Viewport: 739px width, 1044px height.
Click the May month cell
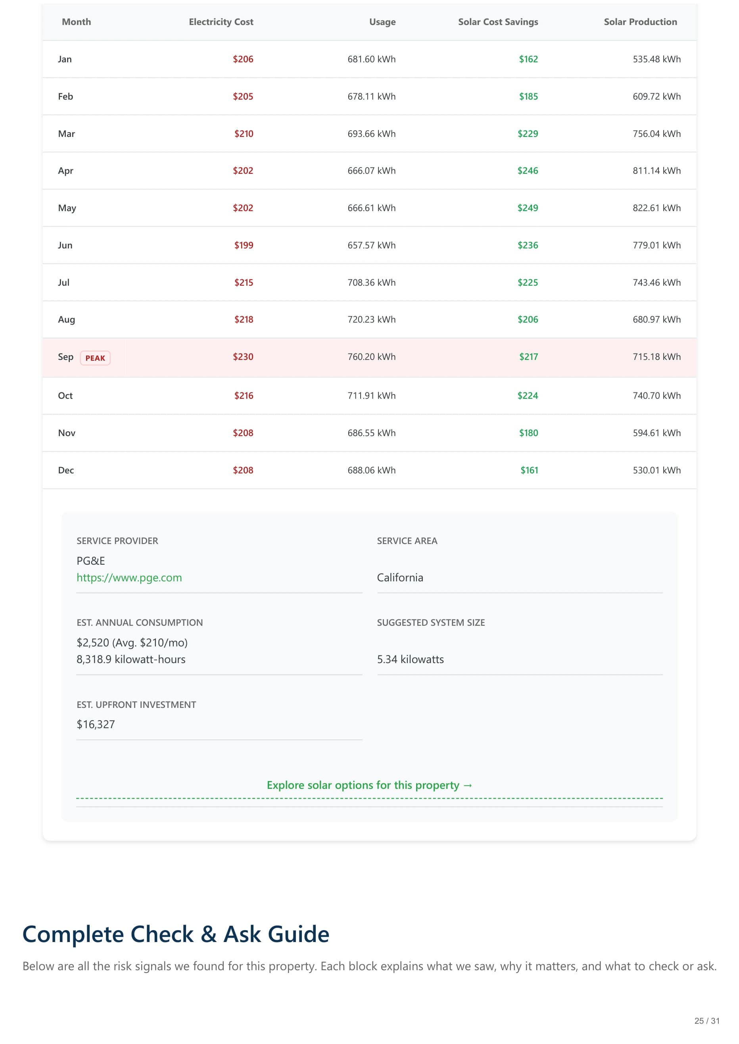(x=67, y=208)
